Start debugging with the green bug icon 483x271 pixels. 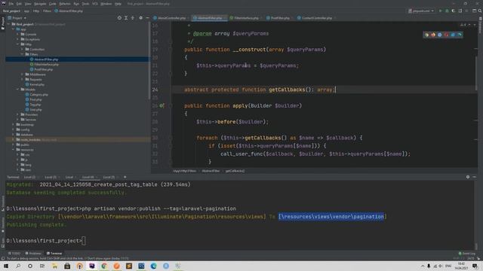click(x=447, y=11)
